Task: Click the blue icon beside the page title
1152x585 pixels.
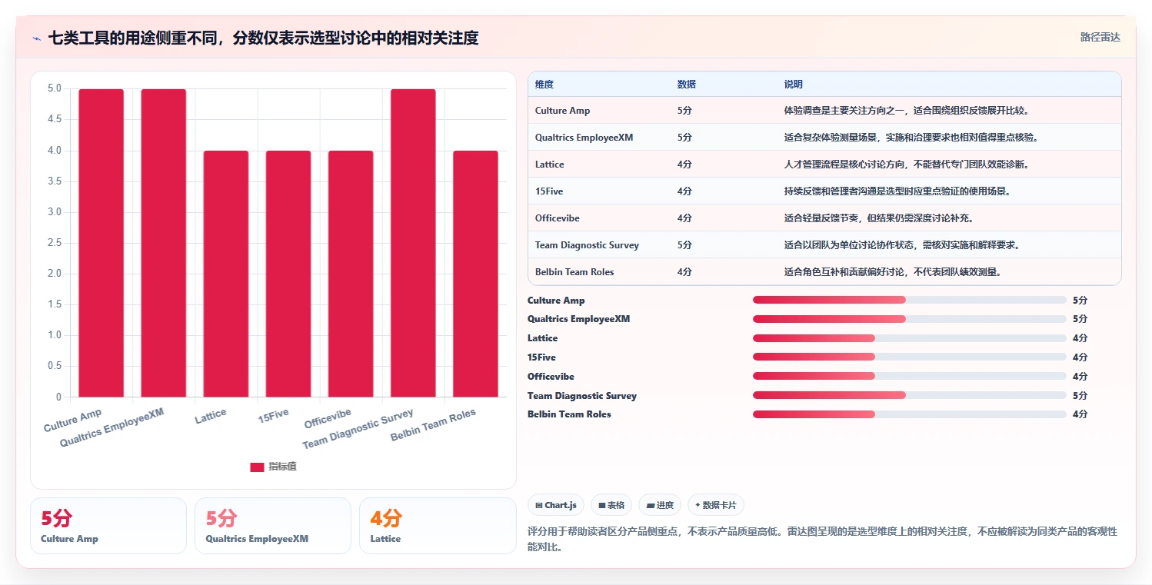Action: pos(36,38)
